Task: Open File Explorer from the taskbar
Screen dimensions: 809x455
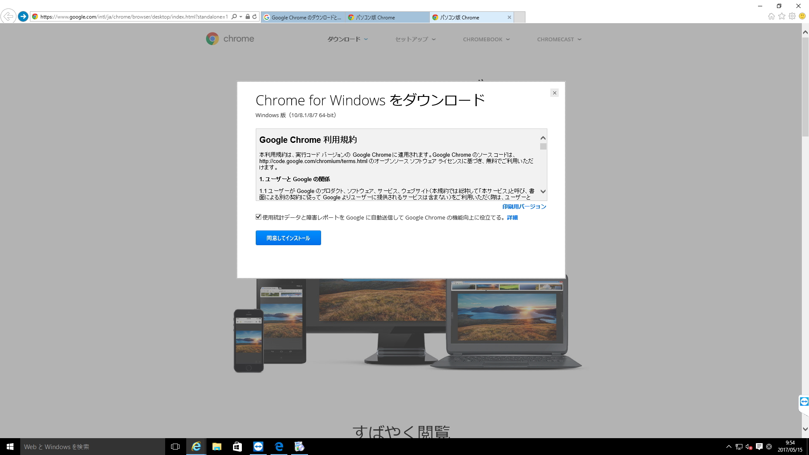Action: (217, 447)
